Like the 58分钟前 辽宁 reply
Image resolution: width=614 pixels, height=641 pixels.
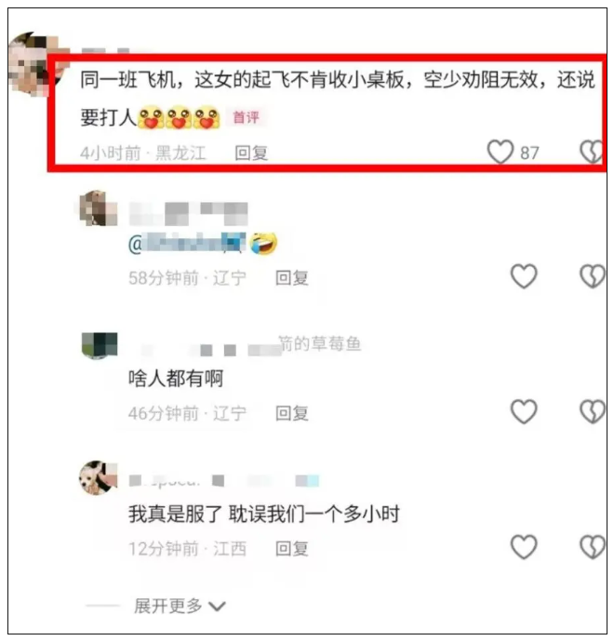coord(524,276)
